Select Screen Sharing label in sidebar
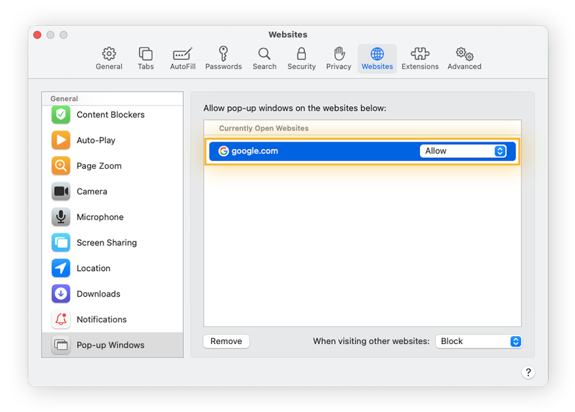The height and width of the screenshot is (412, 575). coord(107,243)
